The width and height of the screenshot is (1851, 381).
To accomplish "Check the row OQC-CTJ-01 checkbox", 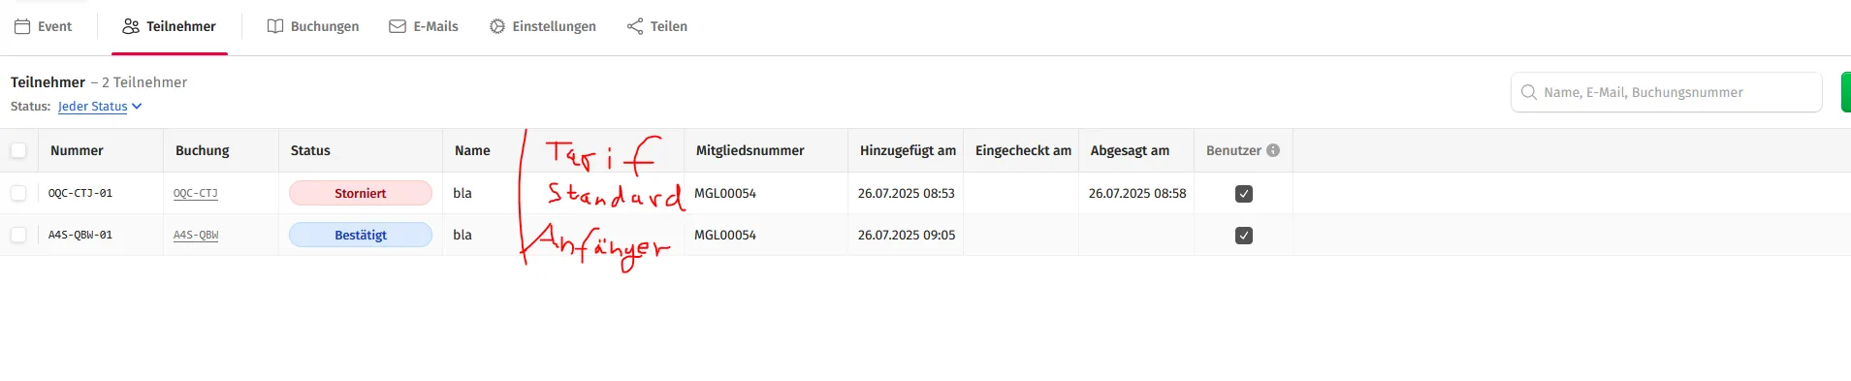I will 18,193.
